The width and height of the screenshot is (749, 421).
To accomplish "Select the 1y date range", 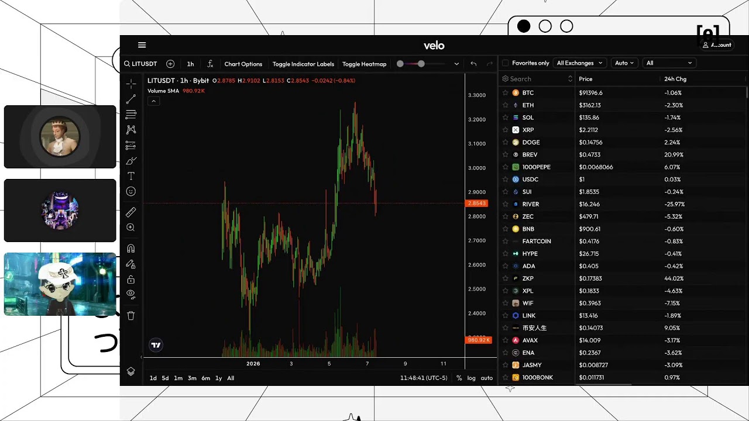I will 219,378.
